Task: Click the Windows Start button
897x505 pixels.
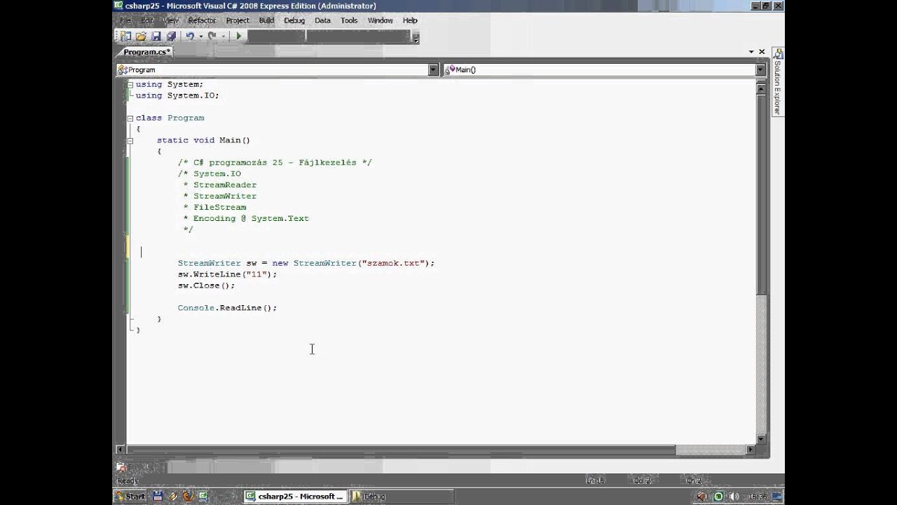Action: click(x=130, y=497)
